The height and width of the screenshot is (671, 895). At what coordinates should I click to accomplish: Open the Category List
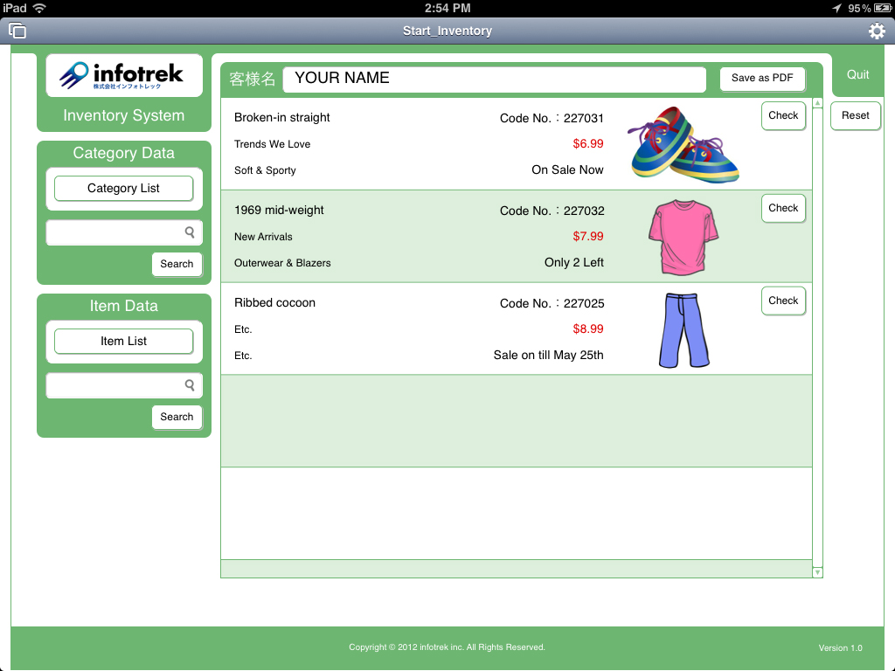point(124,189)
